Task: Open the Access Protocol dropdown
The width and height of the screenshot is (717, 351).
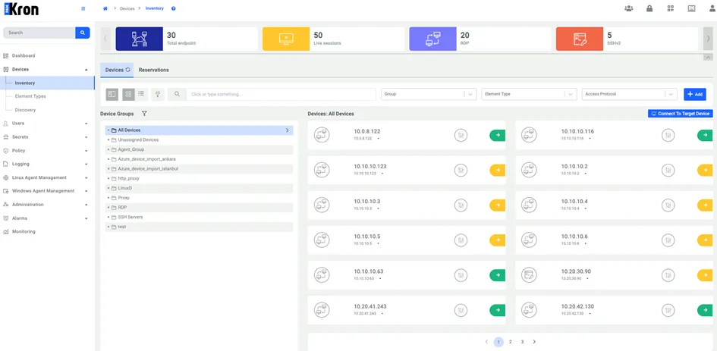Action: point(629,94)
